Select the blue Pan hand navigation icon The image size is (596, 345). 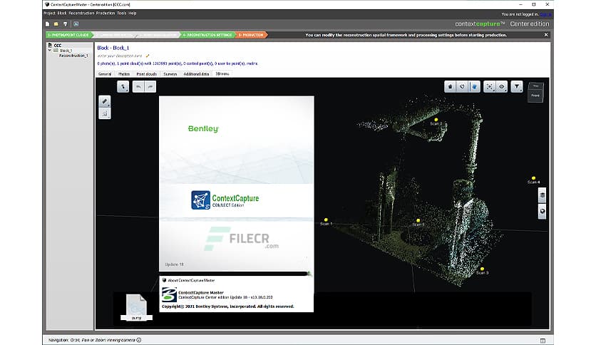pyautogui.click(x=474, y=87)
